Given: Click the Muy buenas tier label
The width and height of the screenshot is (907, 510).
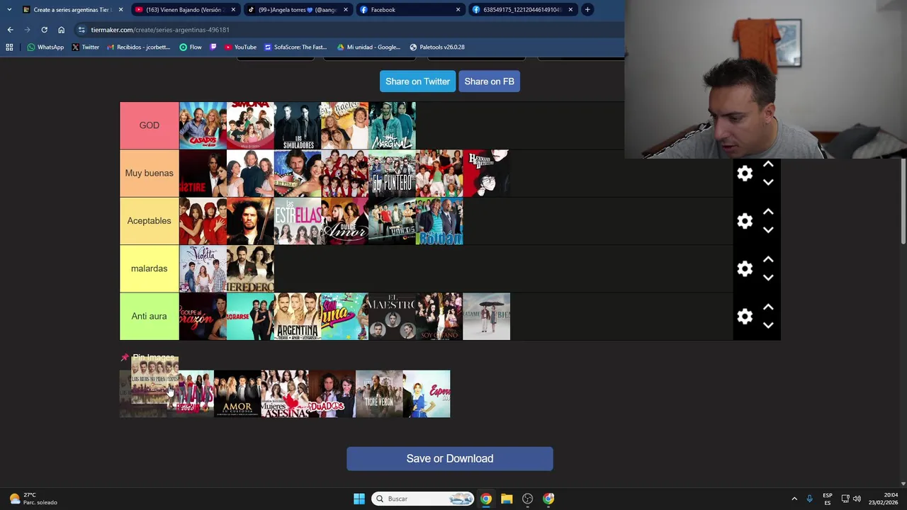Looking at the screenshot, I should (149, 173).
